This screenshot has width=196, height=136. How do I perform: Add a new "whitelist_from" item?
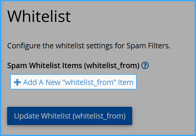pyautogui.click(x=73, y=82)
